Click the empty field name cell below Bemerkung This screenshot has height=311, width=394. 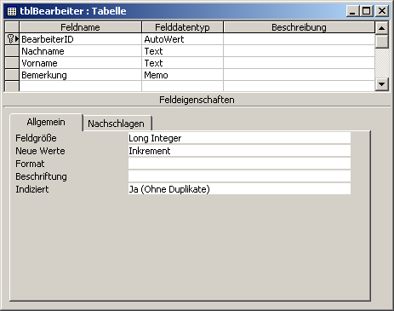[x=80, y=86]
